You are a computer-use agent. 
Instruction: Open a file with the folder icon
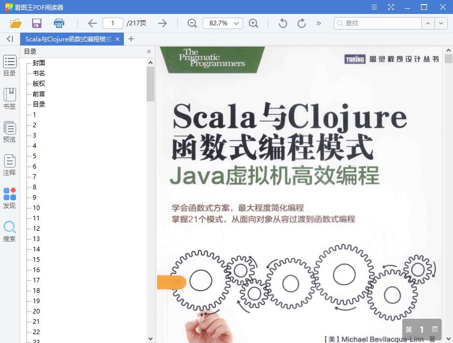pyautogui.click(x=16, y=23)
